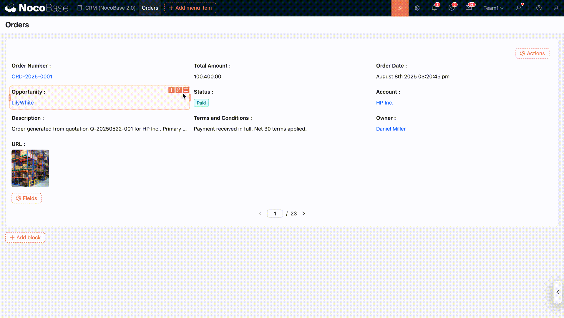Open the Fields configuration dropdown

click(x=26, y=198)
